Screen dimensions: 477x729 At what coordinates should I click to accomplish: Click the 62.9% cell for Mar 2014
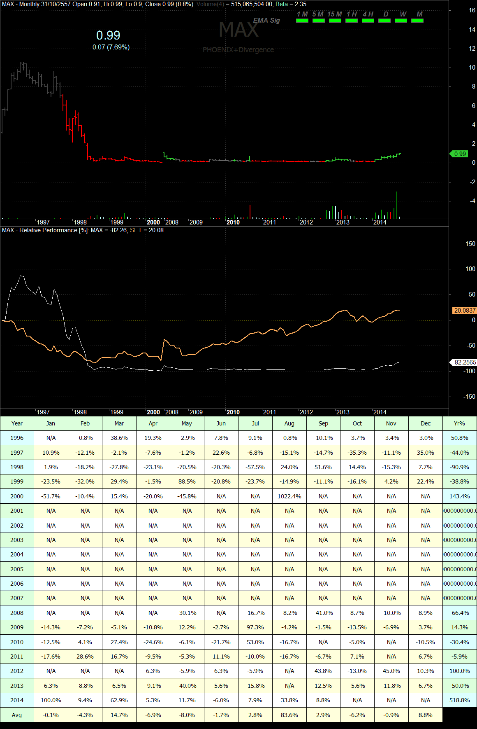119,700
